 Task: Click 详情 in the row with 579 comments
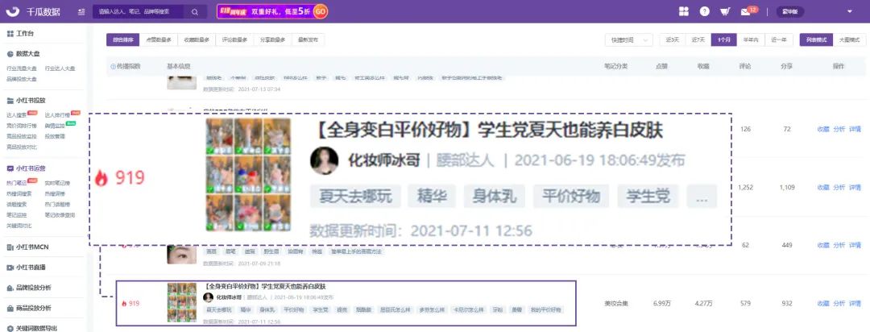(855, 304)
